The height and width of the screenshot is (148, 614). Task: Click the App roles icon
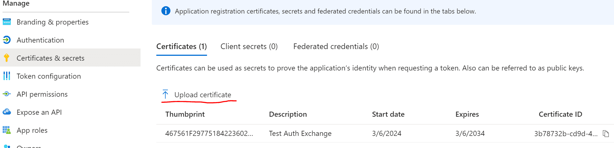[7, 130]
